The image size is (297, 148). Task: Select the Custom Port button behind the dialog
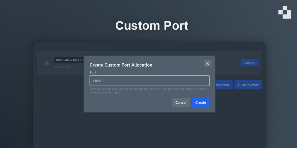click(x=248, y=85)
